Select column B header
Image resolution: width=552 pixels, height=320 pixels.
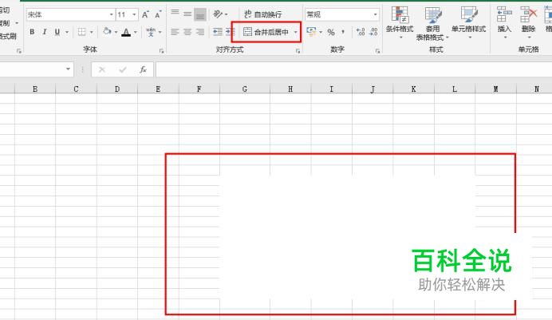coord(35,89)
